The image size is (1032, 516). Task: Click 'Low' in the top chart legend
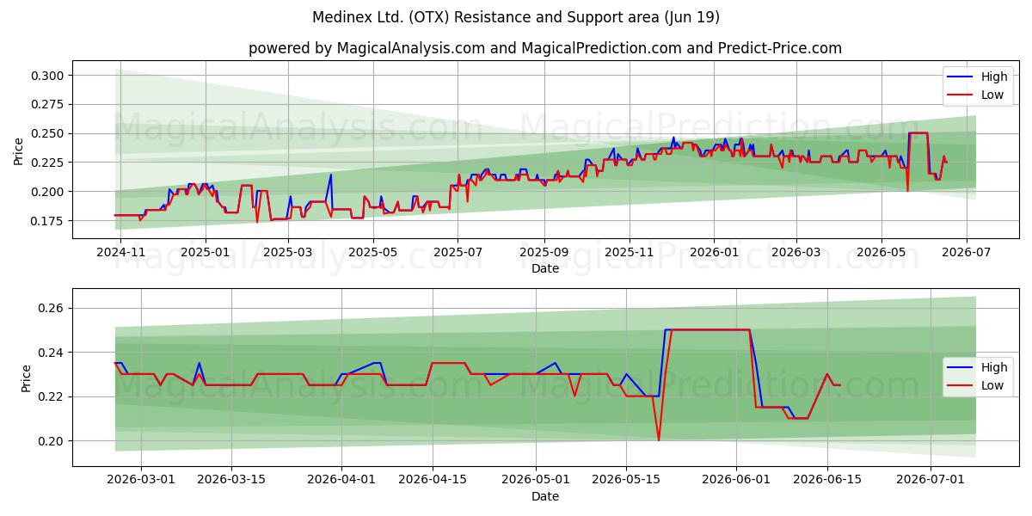point(992,95)
